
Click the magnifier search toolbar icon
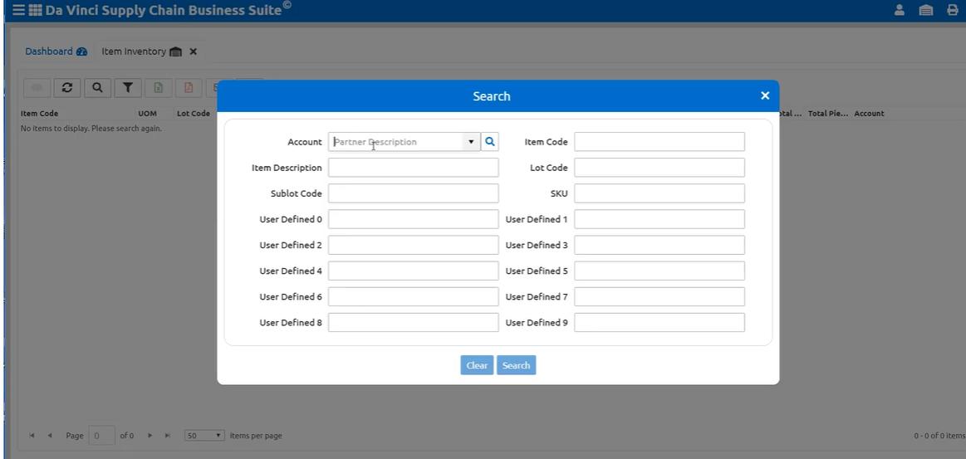[97, 87]
